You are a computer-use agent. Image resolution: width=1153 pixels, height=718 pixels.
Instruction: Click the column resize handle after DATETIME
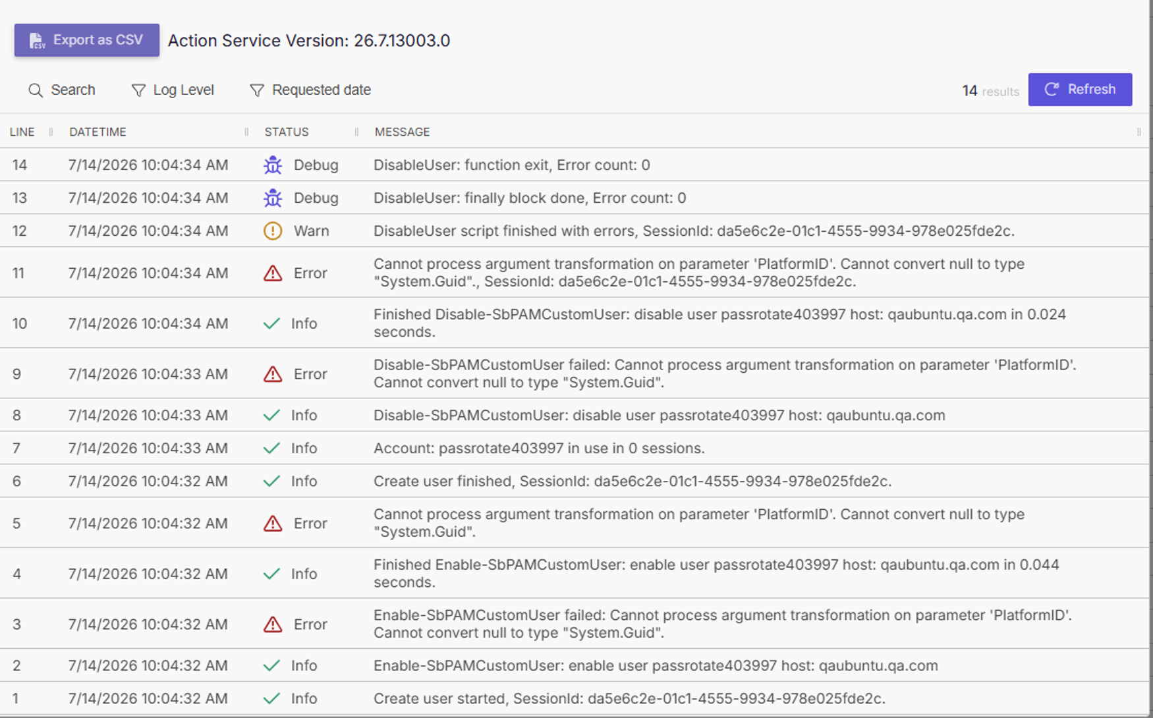pyautogui.click(x=246, y=132)
